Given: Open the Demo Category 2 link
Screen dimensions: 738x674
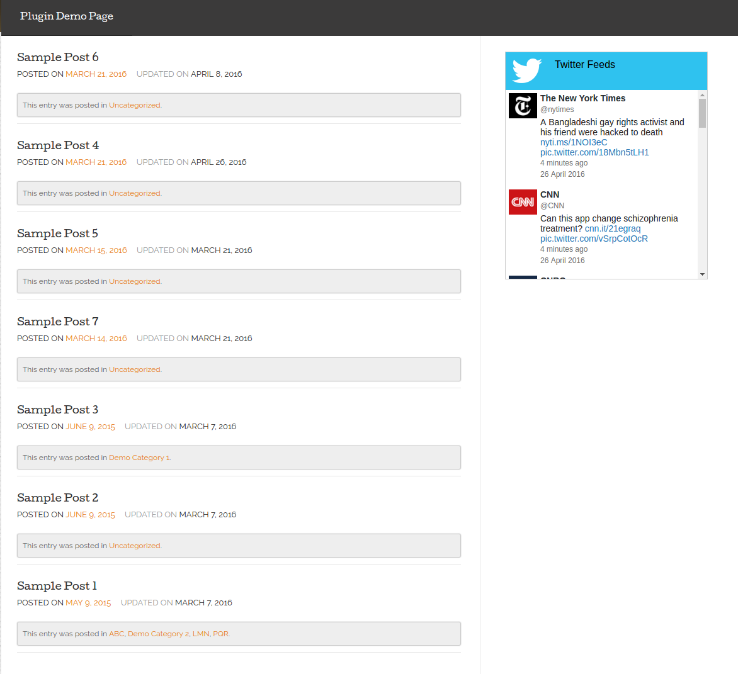Looking at the screenshot, I should point(158,634).
